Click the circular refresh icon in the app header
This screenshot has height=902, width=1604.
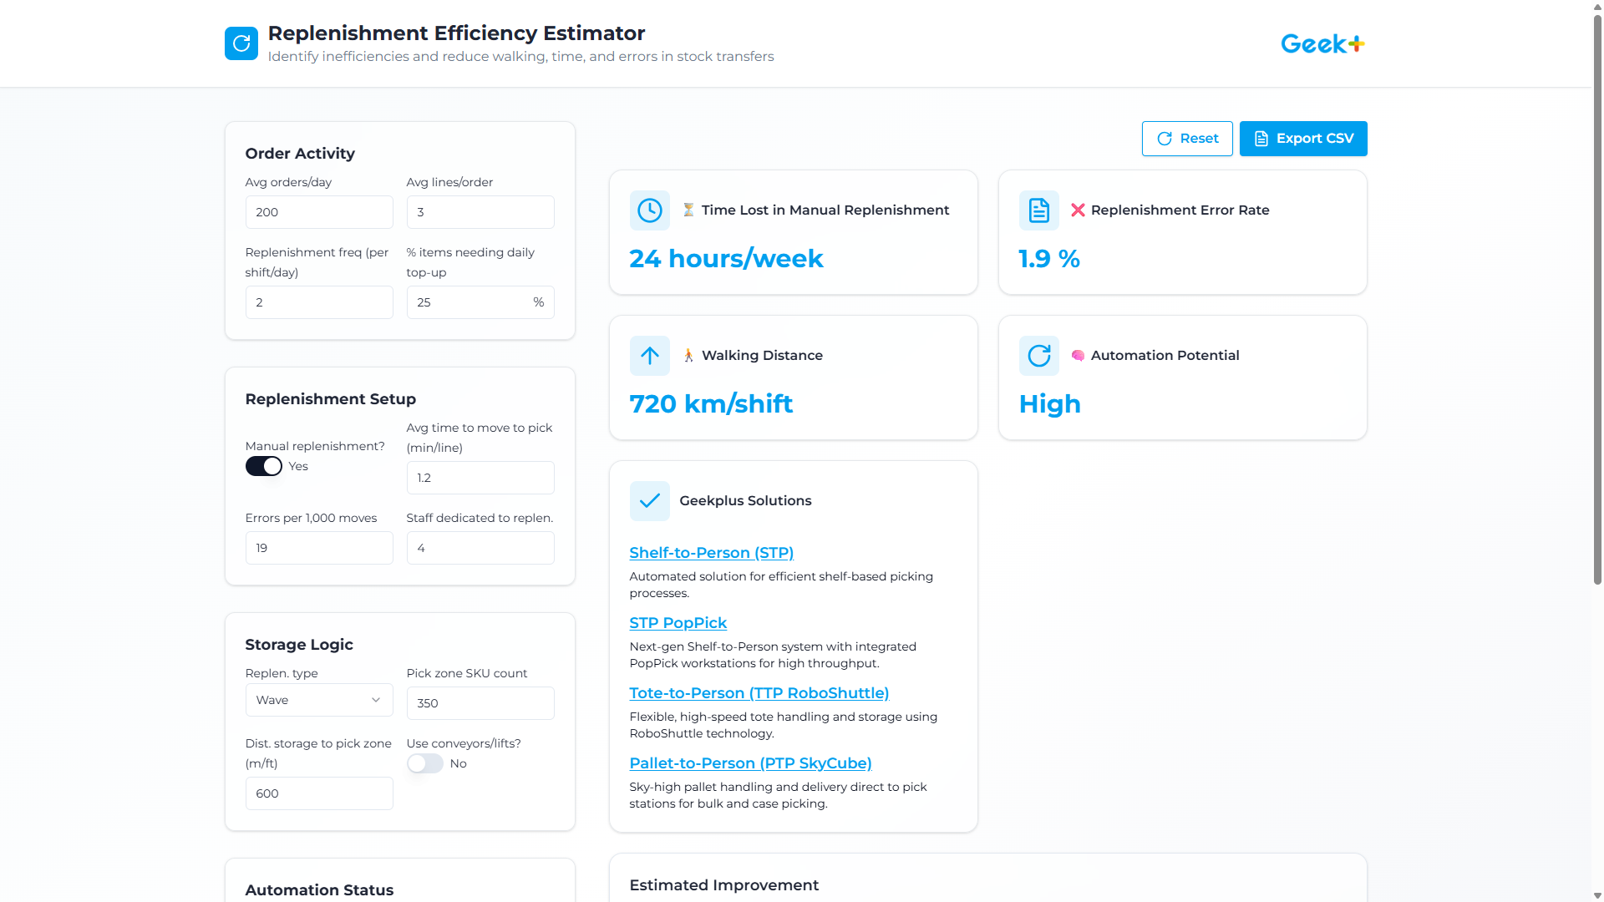click(x=241, y=43)
